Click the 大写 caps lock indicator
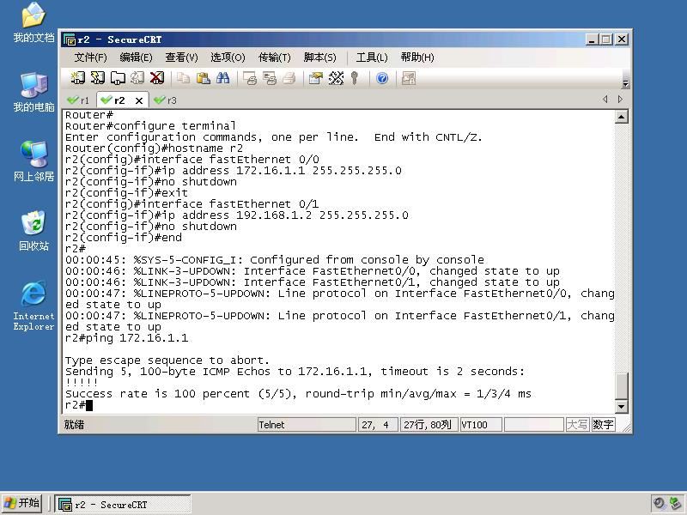This screenshot has height=515, width=687. point(577,425)
